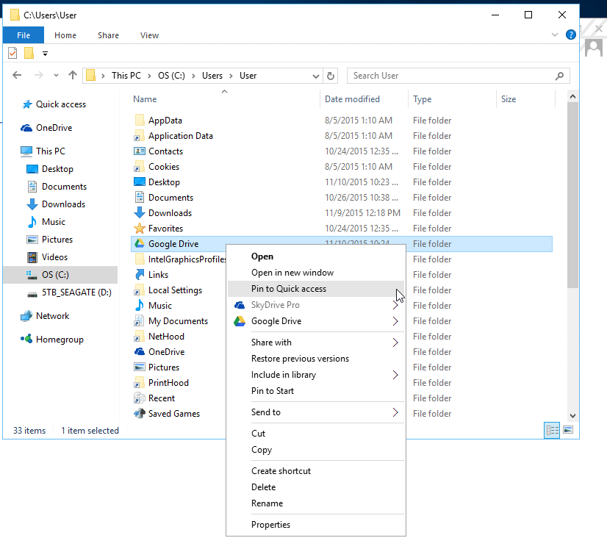607x549 pixels.
Task: Expand the ribbon with the chevron
Action: pos(555,35)
